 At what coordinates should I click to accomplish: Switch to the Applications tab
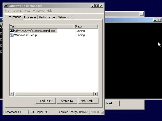tap(14, 17)
